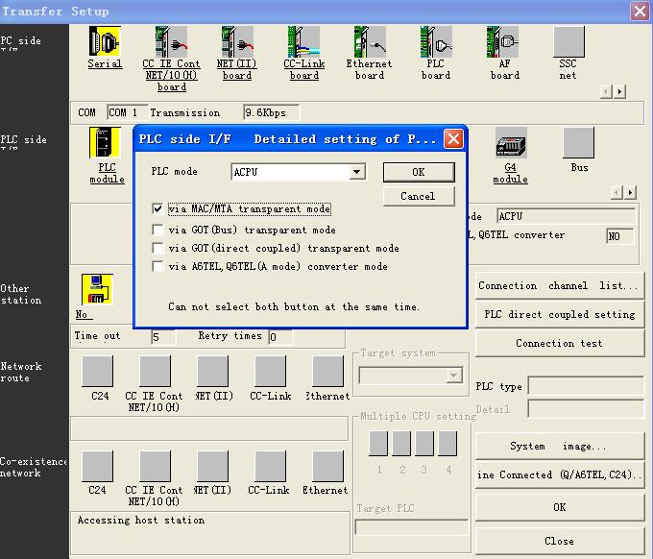Select the Serial PC side interface icon
The image size is (653, 559).
[105, 42]
